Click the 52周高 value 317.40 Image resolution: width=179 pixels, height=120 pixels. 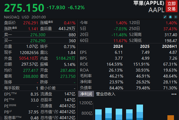[x=171, y=35]
